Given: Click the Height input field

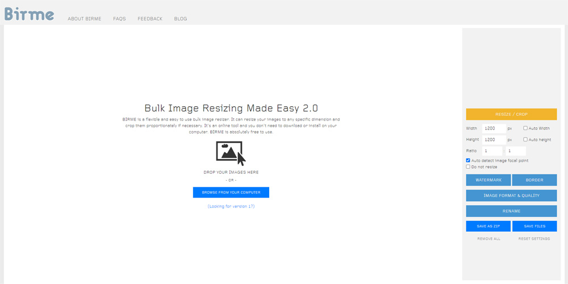Looking at the screenshot, I should click(x=494, y=140).
